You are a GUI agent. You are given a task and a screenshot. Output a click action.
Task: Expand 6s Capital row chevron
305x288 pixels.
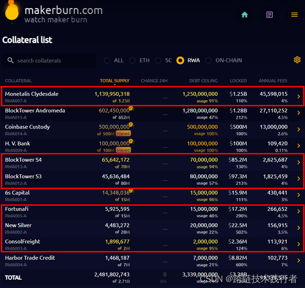coord(299,195)
